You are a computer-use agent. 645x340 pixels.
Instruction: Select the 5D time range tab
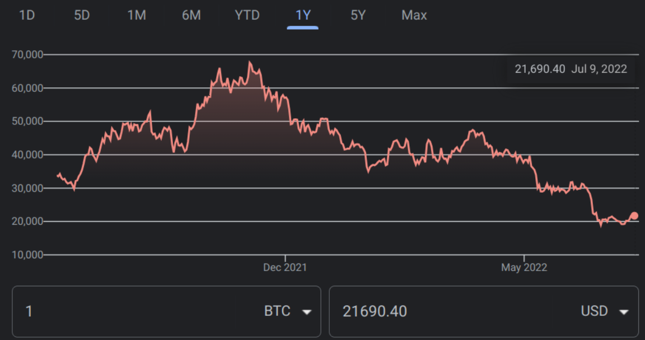click(x=81, y=15)
